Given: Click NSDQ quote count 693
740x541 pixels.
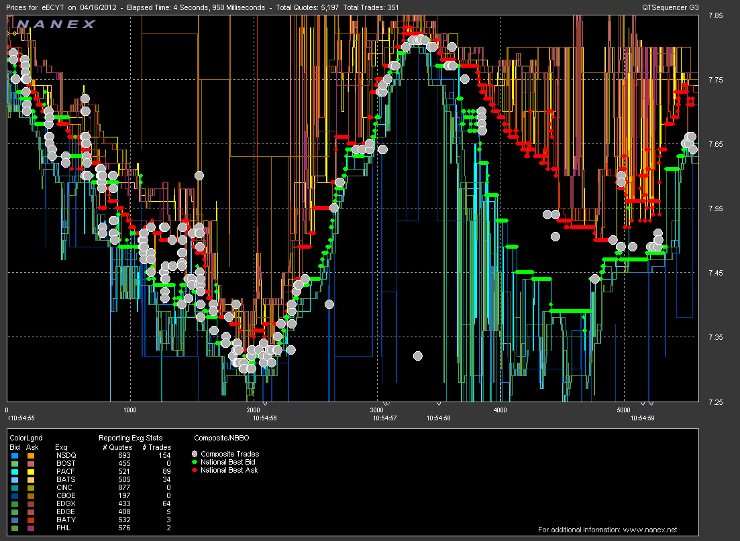Looking at the screenshot, I should point(124,456).
